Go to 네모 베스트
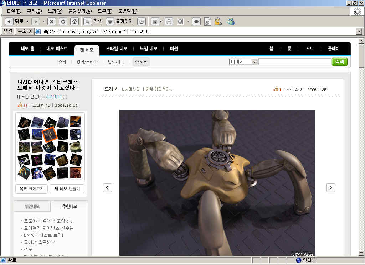Screen dimensions: 365x265 tap(57, 49)
